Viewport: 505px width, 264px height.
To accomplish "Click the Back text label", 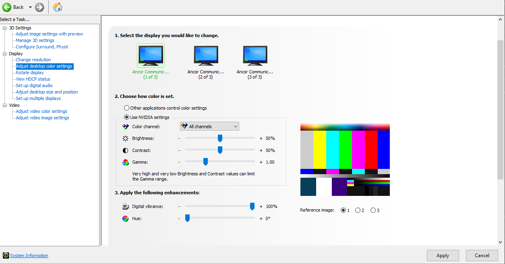I will coord(19,7).
